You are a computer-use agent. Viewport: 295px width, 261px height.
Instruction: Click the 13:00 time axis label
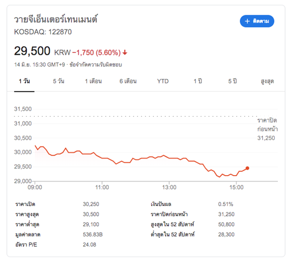coord(169,187)
